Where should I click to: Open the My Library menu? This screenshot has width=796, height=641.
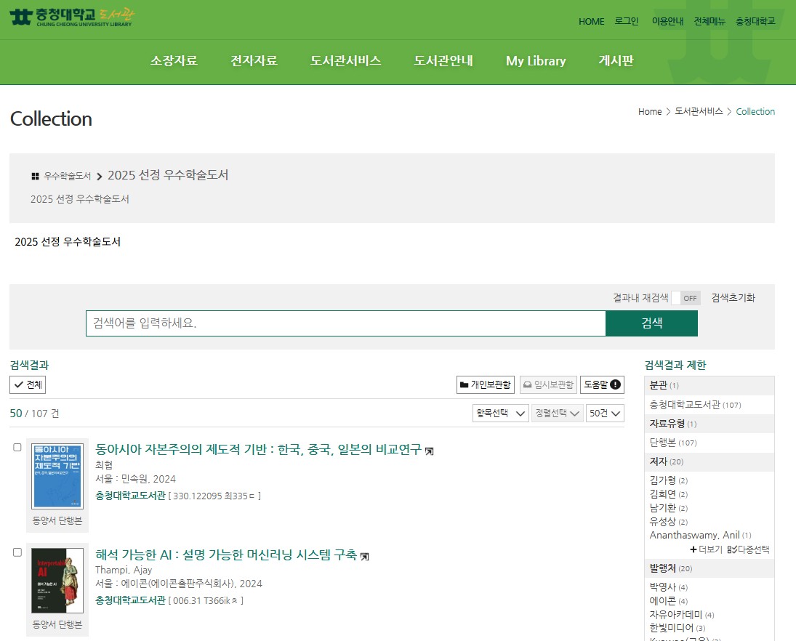click(536, 62)
